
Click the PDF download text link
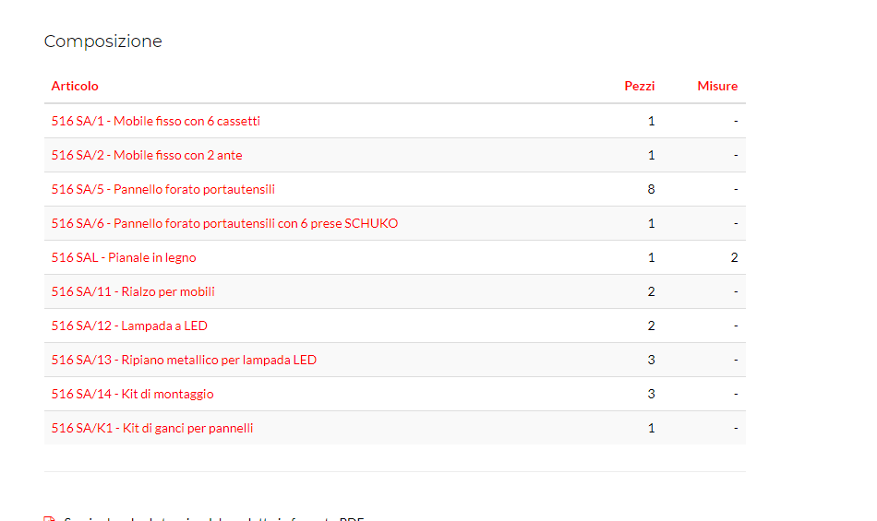[214, 518]
